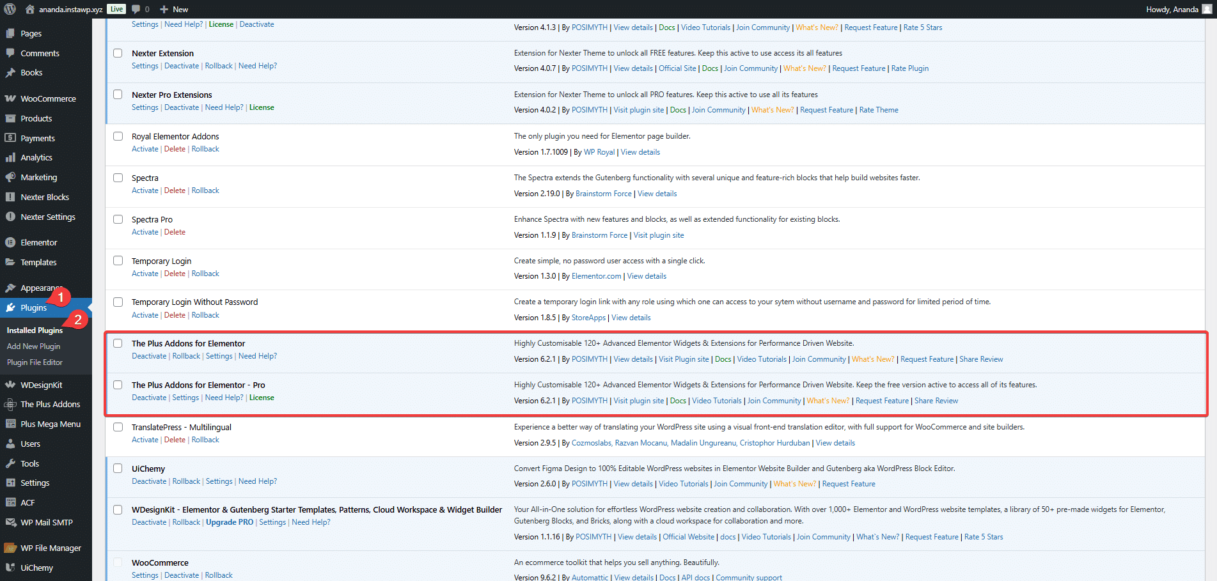Screen dimensions: 1217x581
Task: Click the Users icon in sidebar
Action: click(x=10, y=444)
